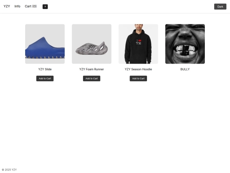Click the Foam Runner shoe itself

[92, 48]
